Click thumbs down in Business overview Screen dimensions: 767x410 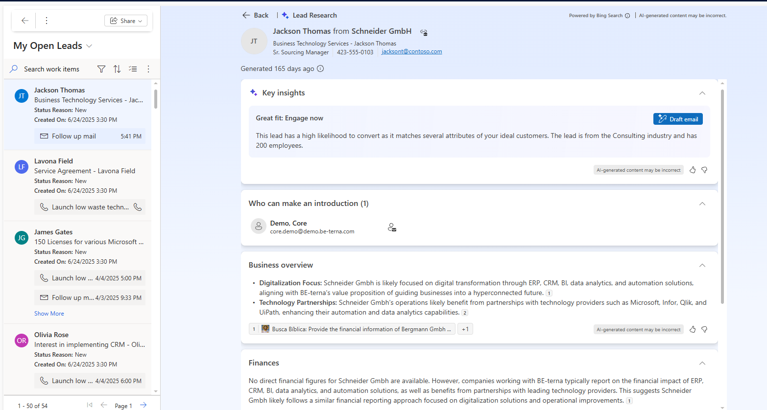coord(704,329)
